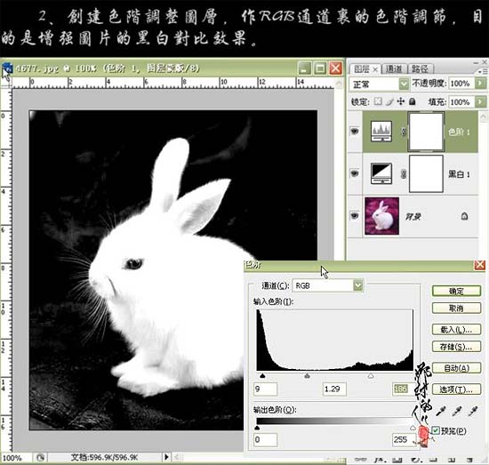Image resolution: width=489 pixels, height=465 pixels.
Task: Click the link chain on 黑白 1 layer
Action: (x=404, y=173)
